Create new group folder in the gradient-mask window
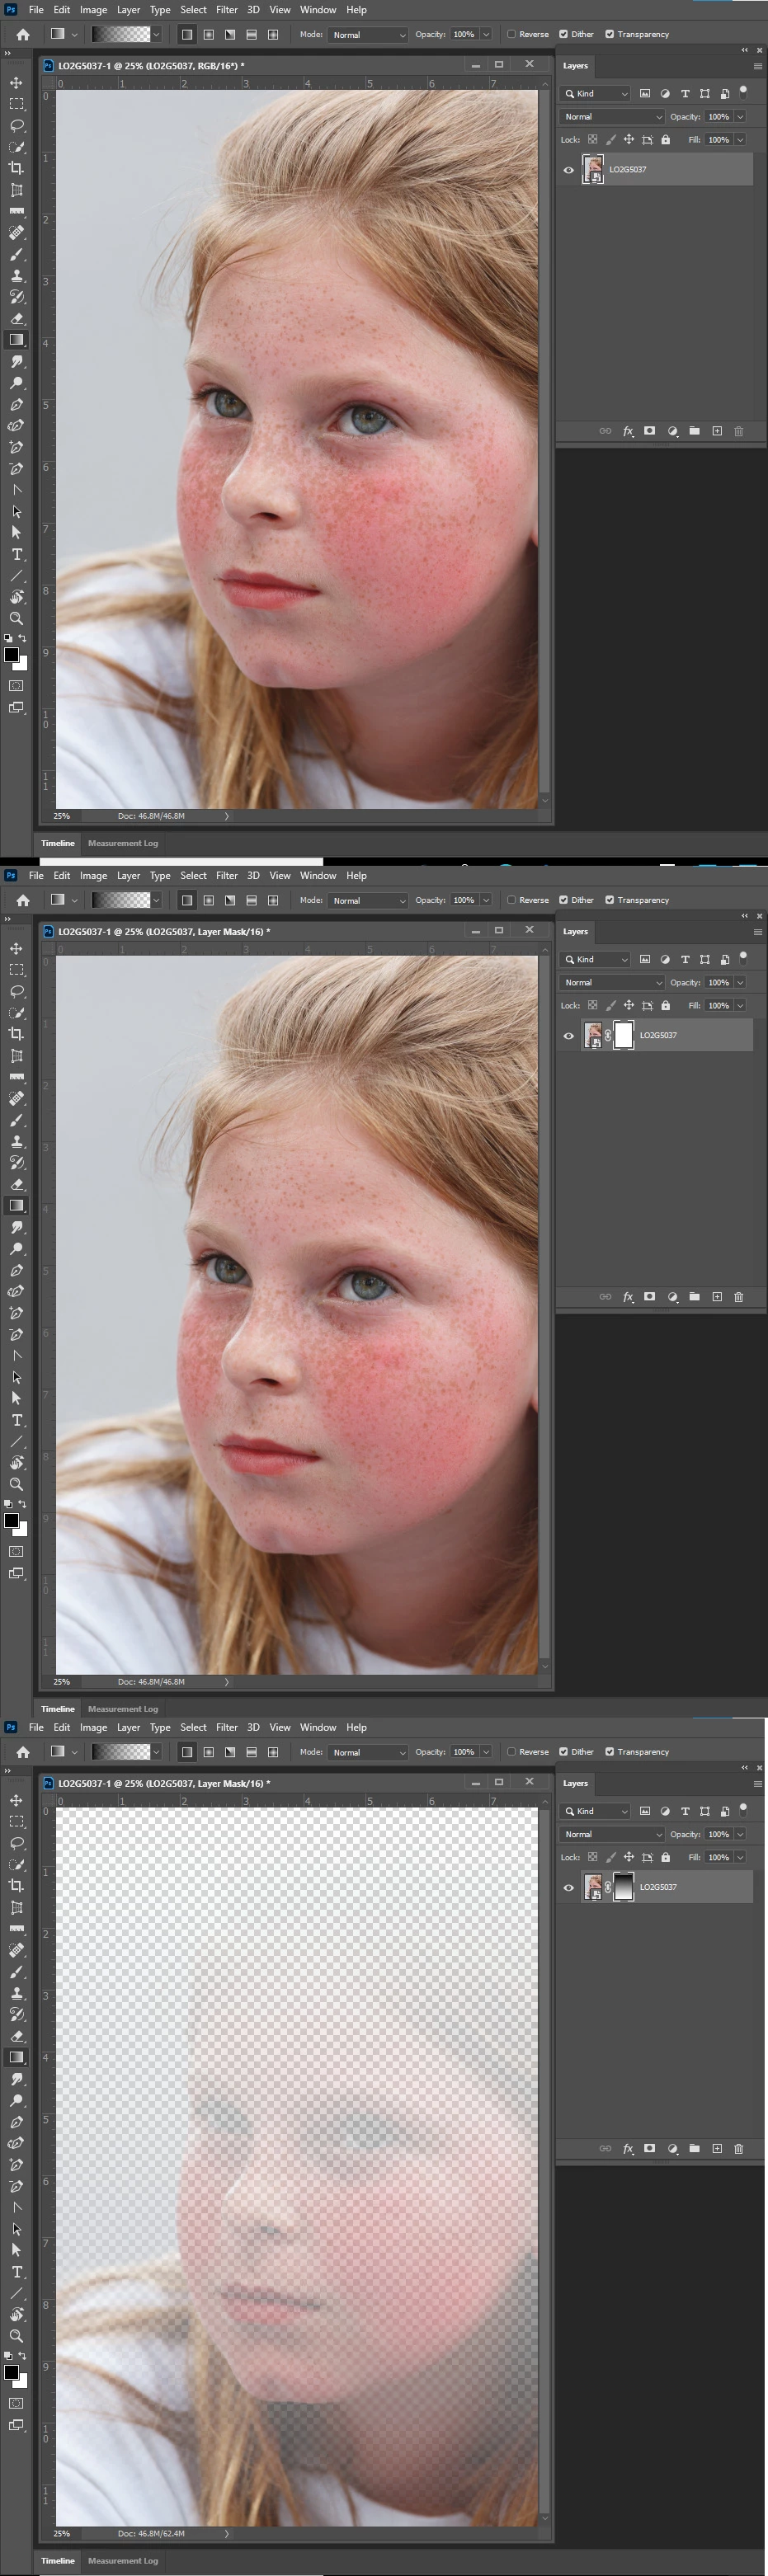768x2576 pixels. [694, 2148]
